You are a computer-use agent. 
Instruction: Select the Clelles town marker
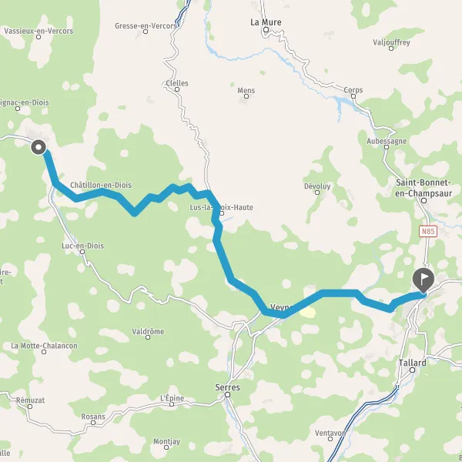click(x=177, y=89)
